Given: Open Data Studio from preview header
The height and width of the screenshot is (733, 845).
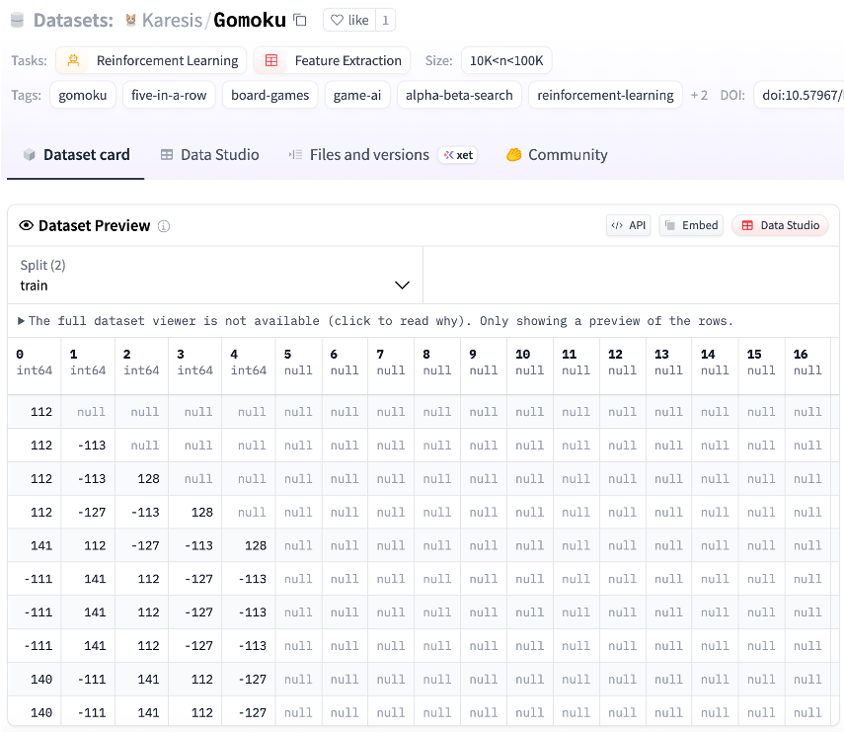Looking at the screenshot, I should [x=779, y=225].
